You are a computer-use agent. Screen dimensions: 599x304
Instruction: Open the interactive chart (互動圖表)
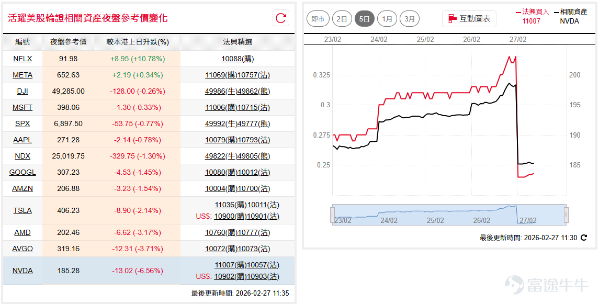(469, 19)
